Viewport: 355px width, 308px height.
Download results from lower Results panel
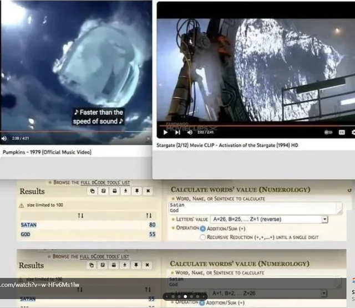(x=125, y=265)
